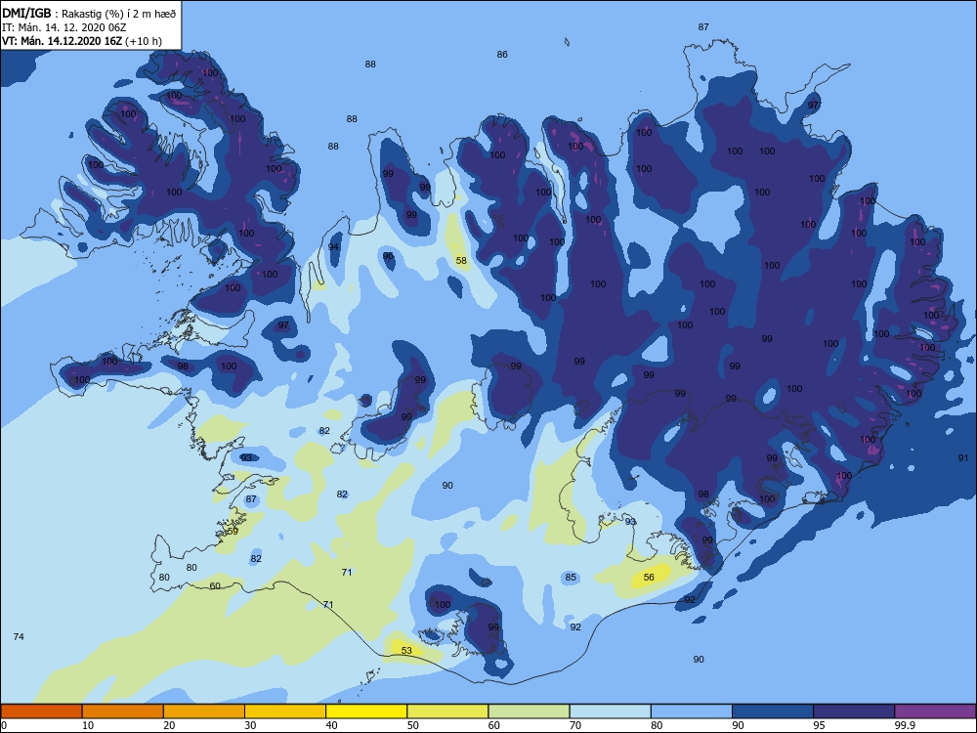The width and height of the screenshot is (977, 733).
Task: Select the orange 10–20 legend color block
Action: click(123, 711)
